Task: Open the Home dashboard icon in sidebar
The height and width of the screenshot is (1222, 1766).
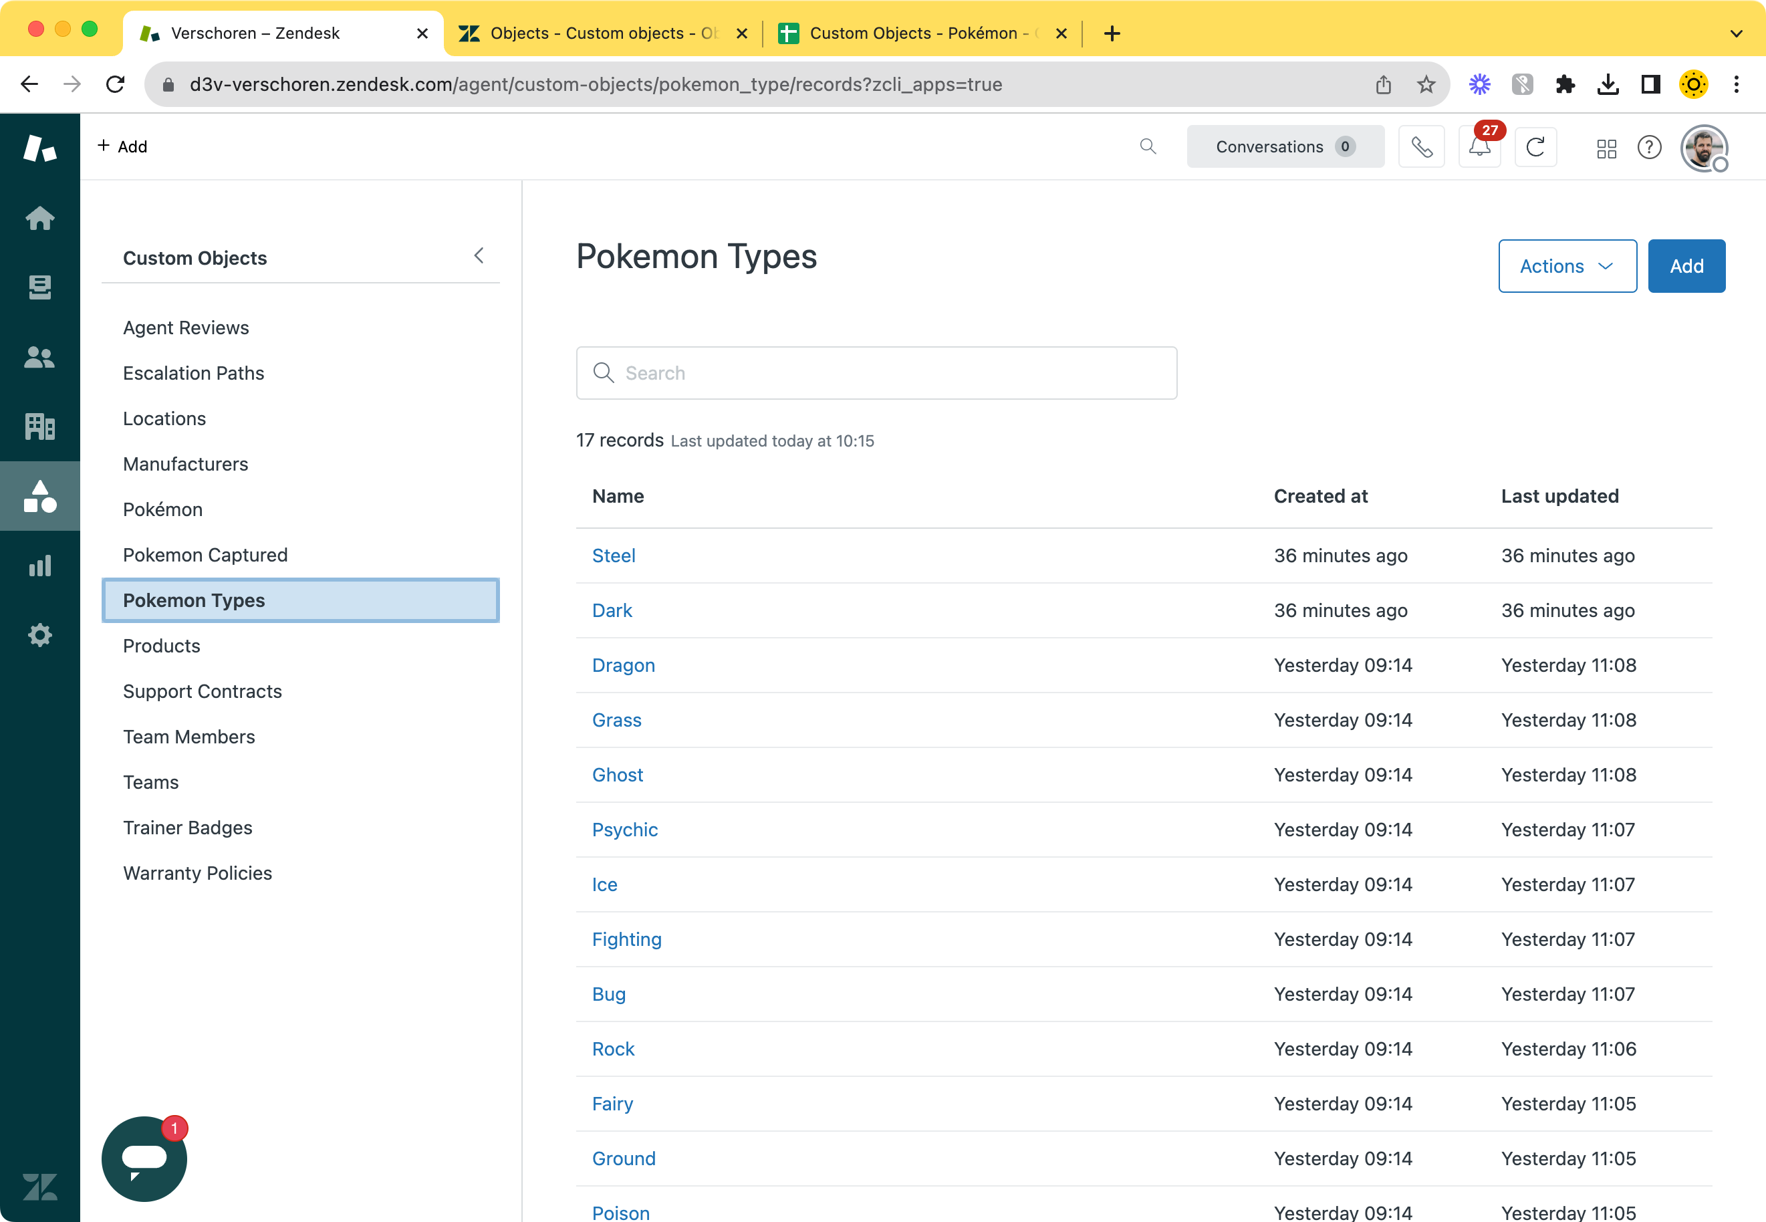Action: [39, 219]
